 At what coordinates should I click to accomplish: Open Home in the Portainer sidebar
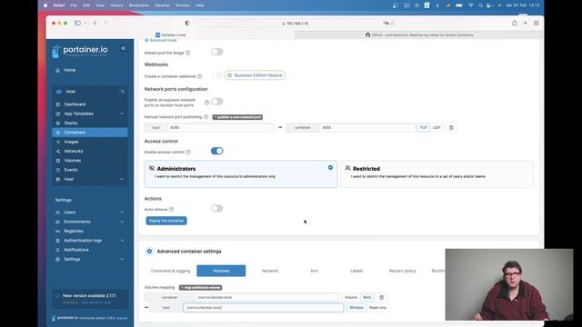[69, 70]
